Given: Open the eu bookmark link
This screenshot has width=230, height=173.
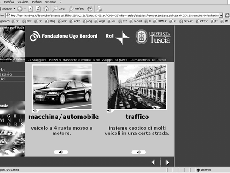Looking at the screenshot, I should coord(111,21).
